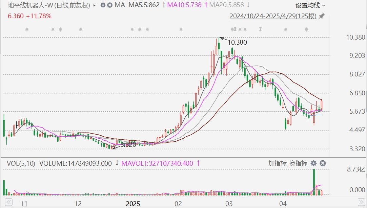
Task: Open the 设置均线 dropdown
Action: (310, 5)
